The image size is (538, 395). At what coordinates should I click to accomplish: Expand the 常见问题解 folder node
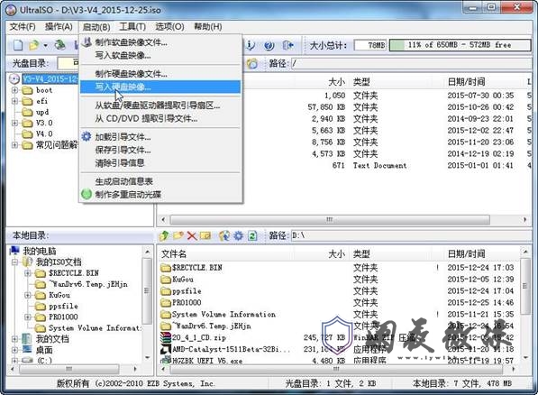tap(14, 145)
